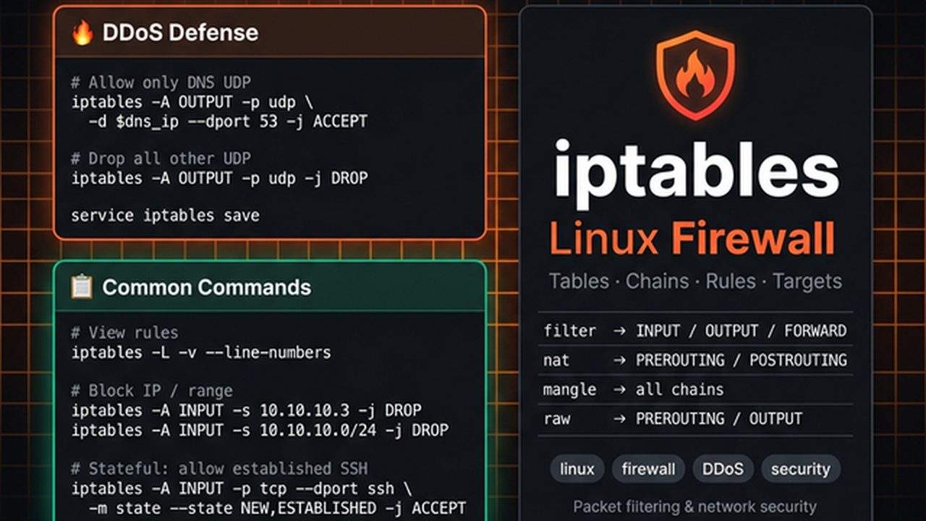
Task: Open the DDoS Defense panel header
Action: [269, 33]
